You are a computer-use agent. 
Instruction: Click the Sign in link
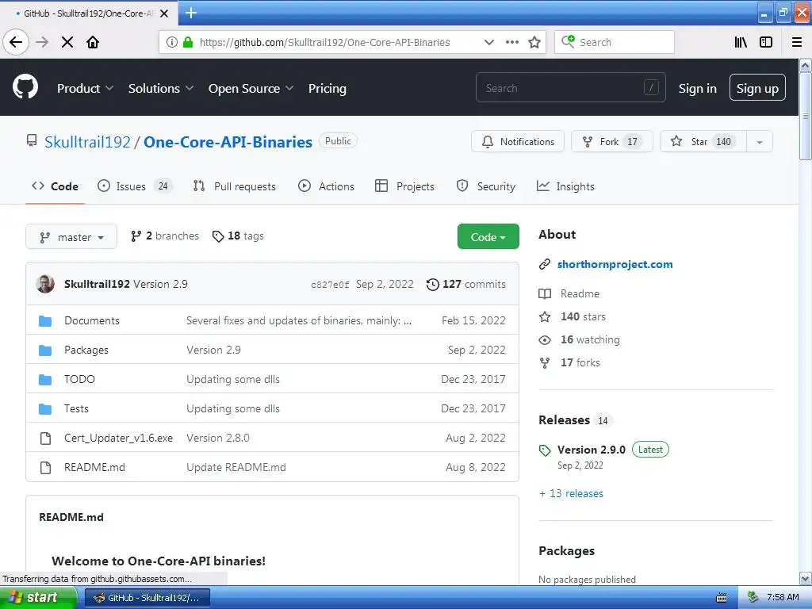pyautogui.click(x=698, y=89)
